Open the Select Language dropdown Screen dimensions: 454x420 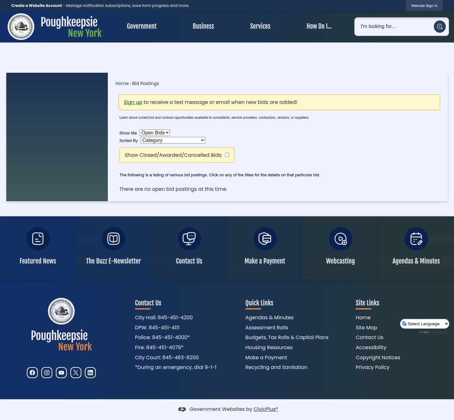[424, 324]
